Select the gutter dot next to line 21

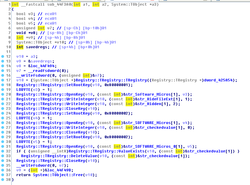tap(3, 99)
